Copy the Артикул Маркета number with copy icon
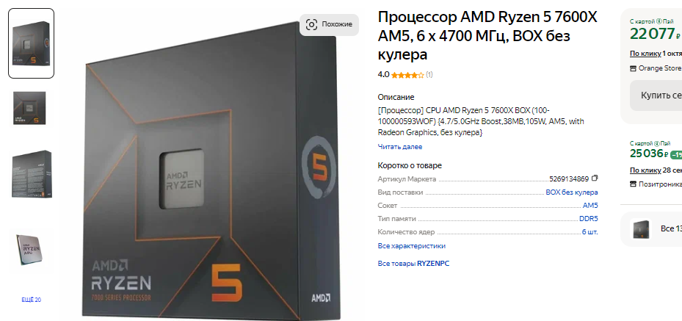The image size is (682, 321). pyautogui.click(x=595, y=178)
